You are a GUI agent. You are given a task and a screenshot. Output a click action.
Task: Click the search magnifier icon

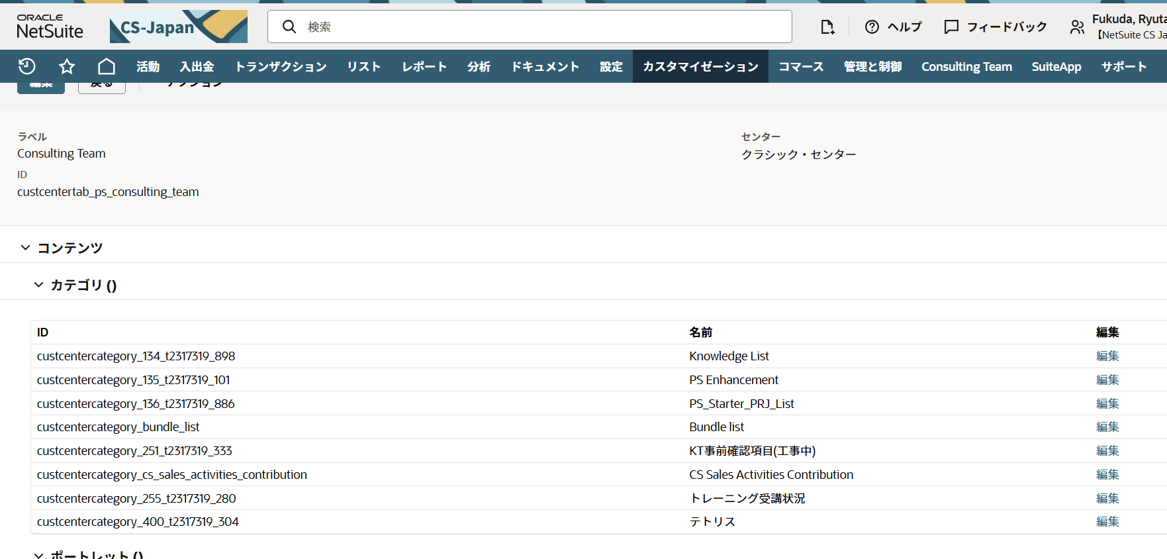point(289,26)
